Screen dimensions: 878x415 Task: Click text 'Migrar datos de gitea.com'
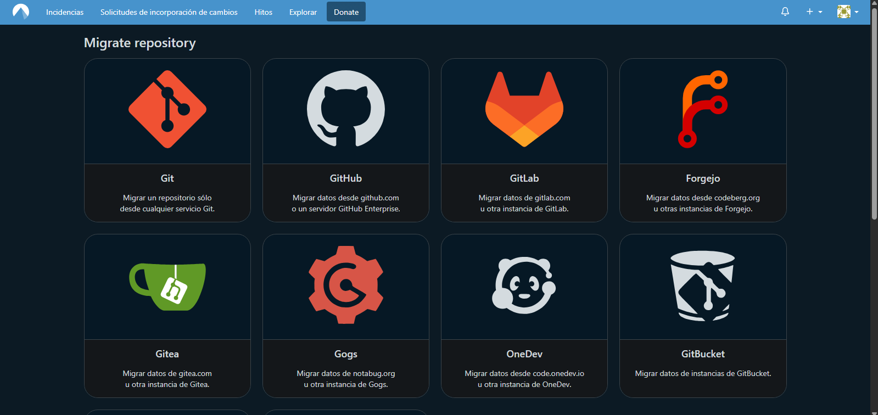(x=167, y=373)
